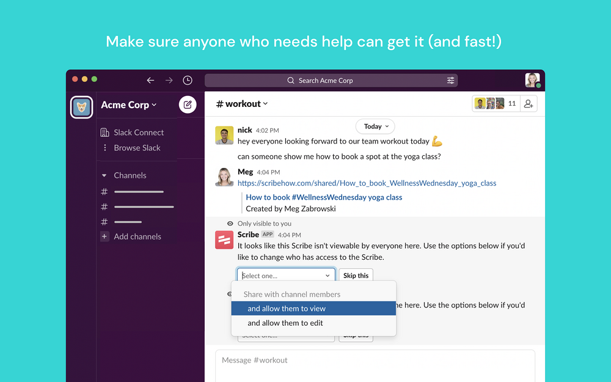Click the plus icon beside Add channels
The height and width of the screenshot is (382, 611).
[104, 237]
